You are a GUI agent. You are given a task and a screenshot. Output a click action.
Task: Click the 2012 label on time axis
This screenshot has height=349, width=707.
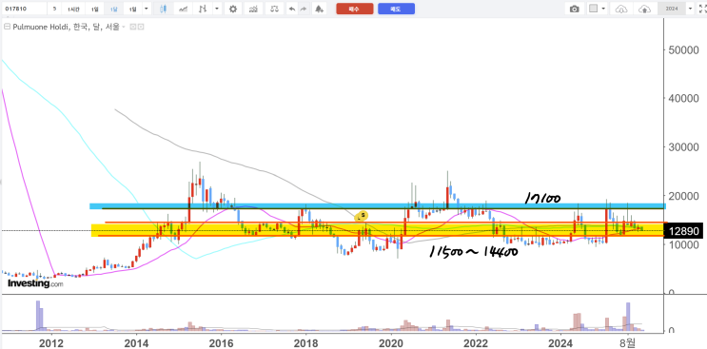51,343
